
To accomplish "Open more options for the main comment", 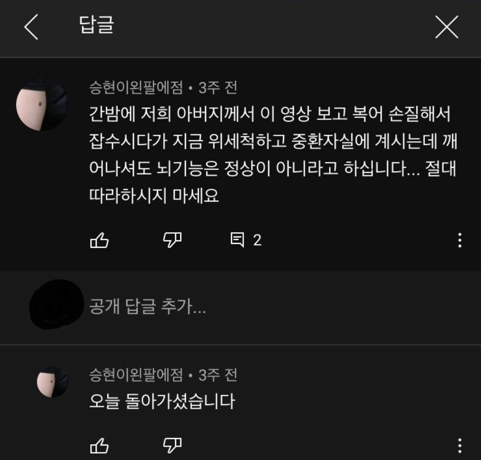I will (x=460, y=240).
